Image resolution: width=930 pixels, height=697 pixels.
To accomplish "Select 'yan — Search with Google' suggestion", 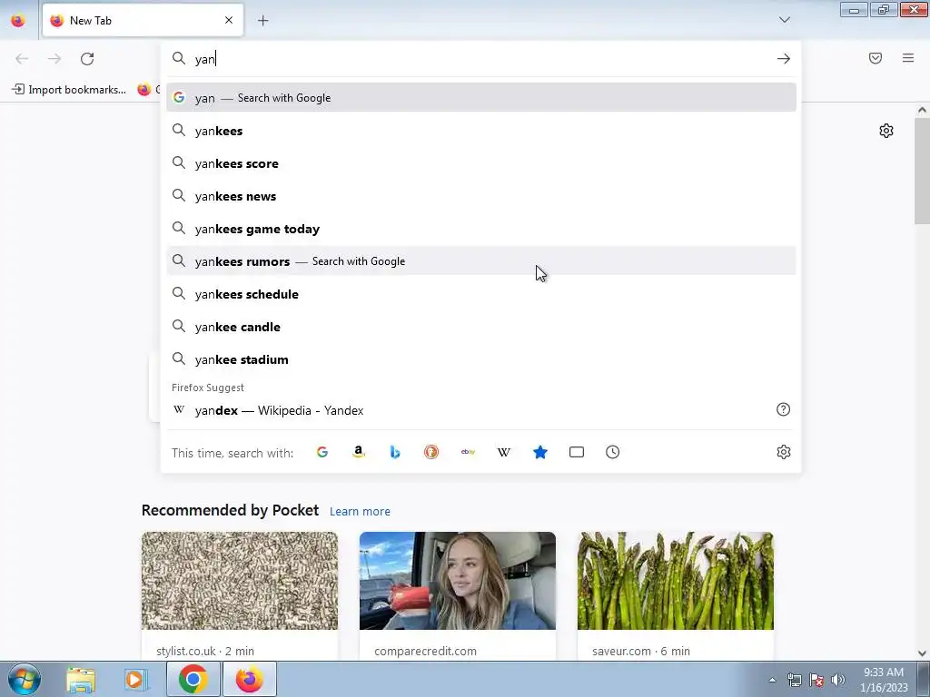I will click(x=481, y=98).
